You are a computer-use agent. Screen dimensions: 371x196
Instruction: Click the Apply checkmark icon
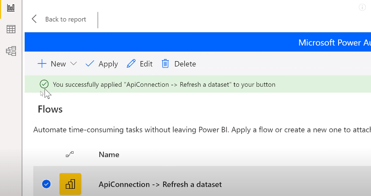89,64
